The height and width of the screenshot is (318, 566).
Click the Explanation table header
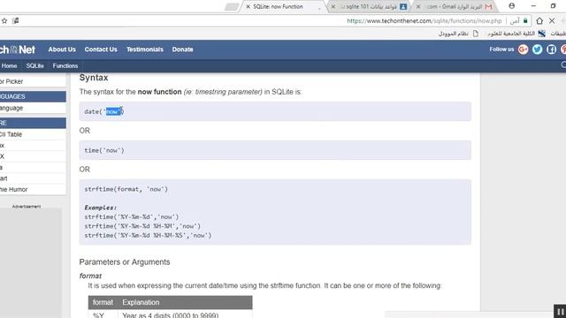click(141, 302)
